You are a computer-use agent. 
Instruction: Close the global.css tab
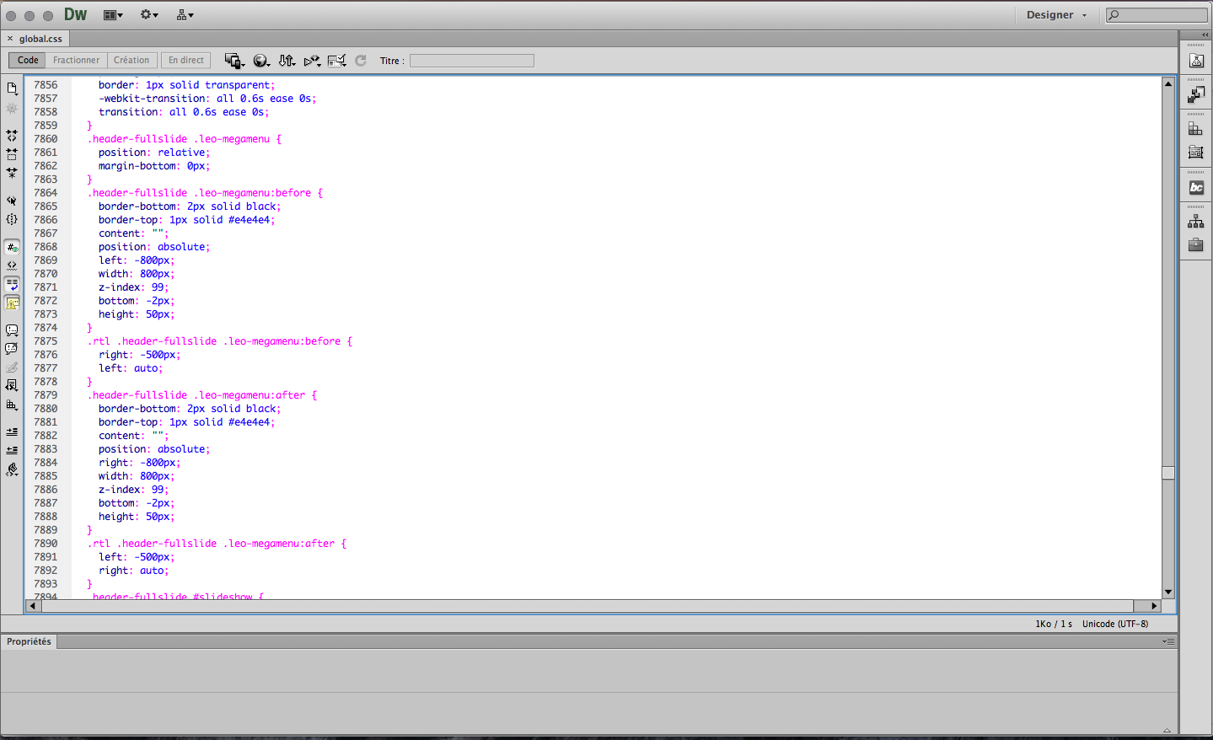(10, 39)
